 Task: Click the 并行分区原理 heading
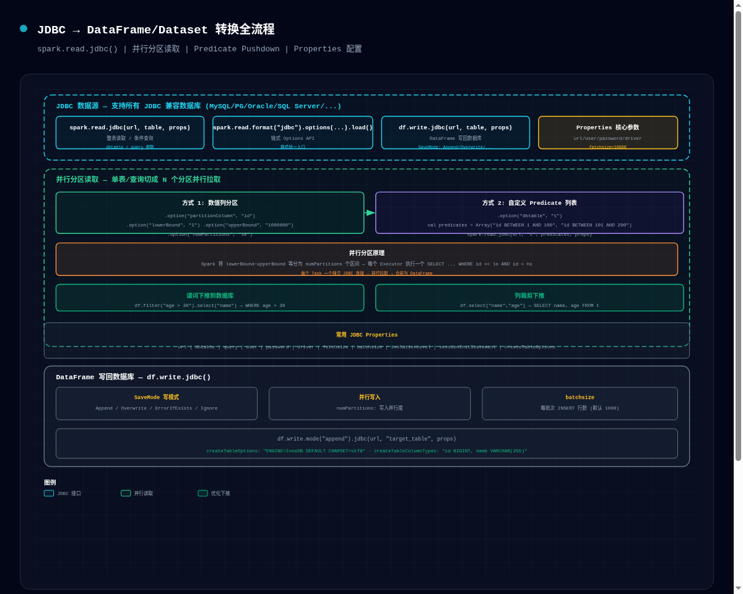click(x=367, y=253)
